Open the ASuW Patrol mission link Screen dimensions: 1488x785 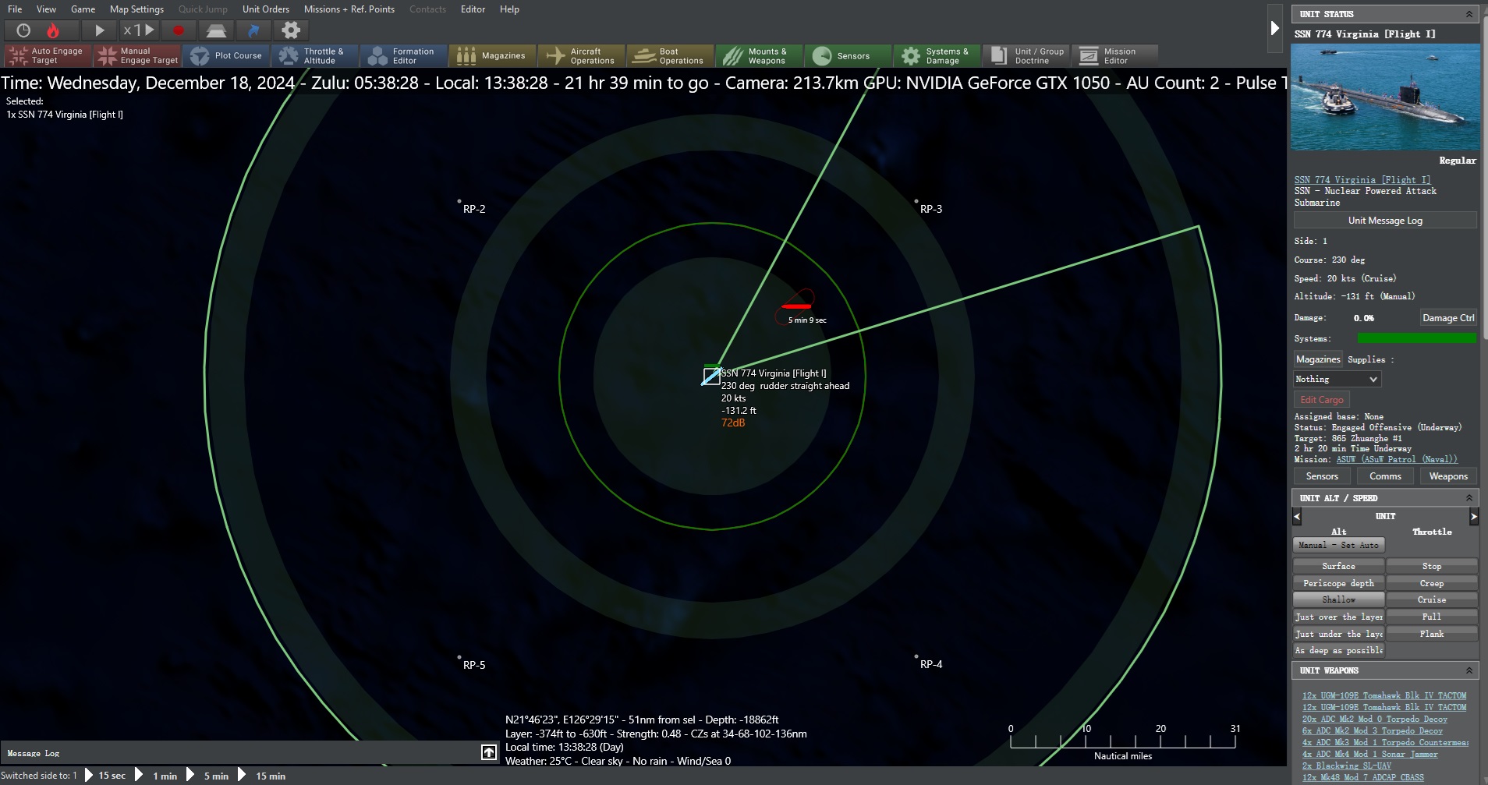(x=1396, y=460)
